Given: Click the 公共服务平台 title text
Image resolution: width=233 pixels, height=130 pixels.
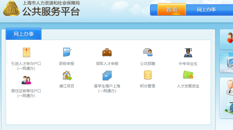Looking at the screenshot, I should [51, 11].
